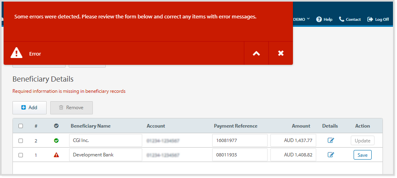Sort by Beneficiary Name column header
This screenshot has height=178, width=397.
(x=90, y=126)
